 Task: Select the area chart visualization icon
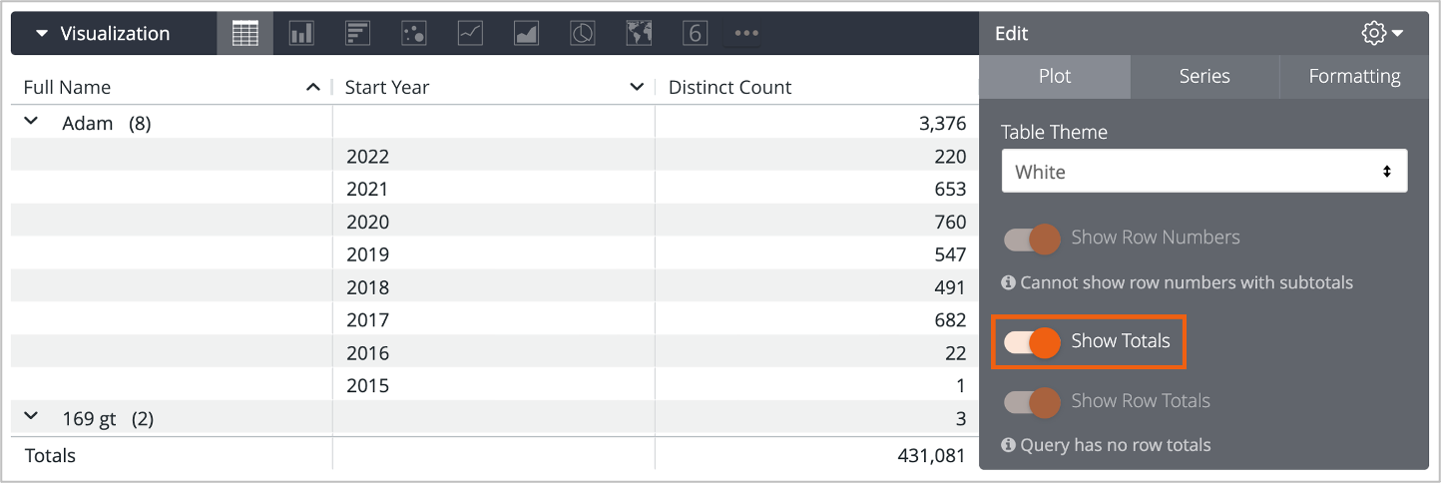pyautogui.click(x=526, y=33)
